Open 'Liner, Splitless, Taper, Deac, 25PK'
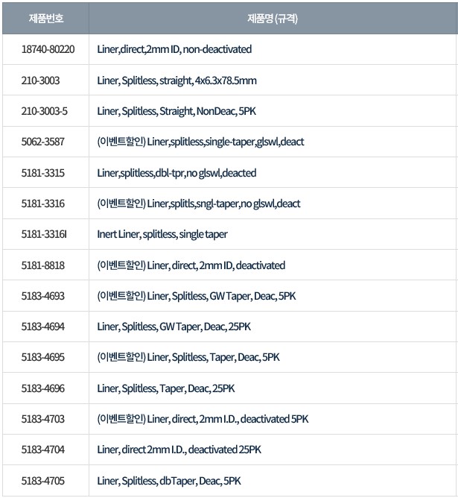 tap(166, 388)
